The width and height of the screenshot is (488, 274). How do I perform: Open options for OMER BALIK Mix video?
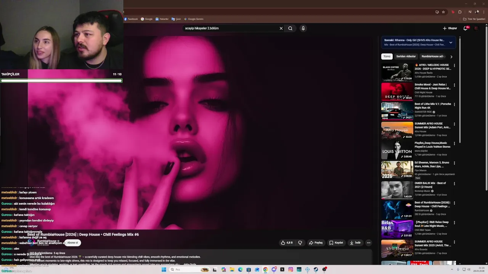click(x=454, y=183)
